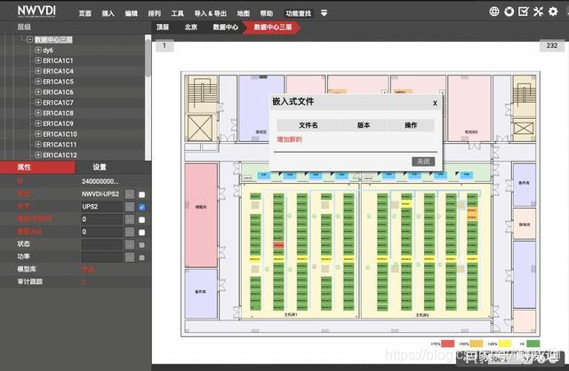Expand the ER1CA1C7 tree node

click(x=37, y=103)
